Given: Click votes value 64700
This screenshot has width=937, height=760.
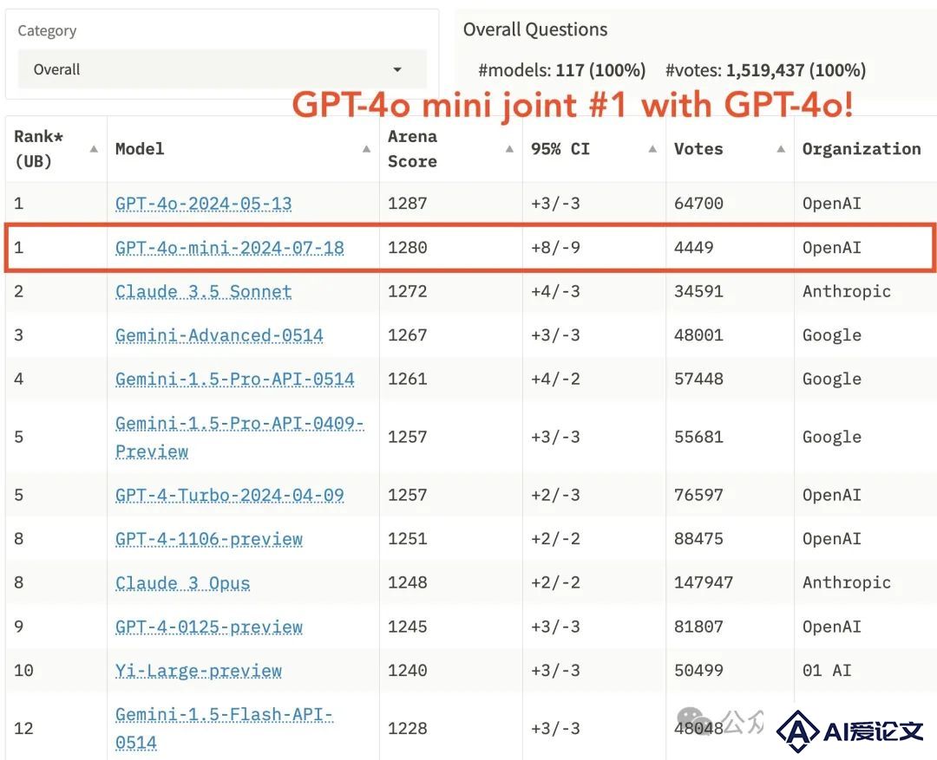Looking at the screenshot, I should pyautogui.click(x=698, y=204).
